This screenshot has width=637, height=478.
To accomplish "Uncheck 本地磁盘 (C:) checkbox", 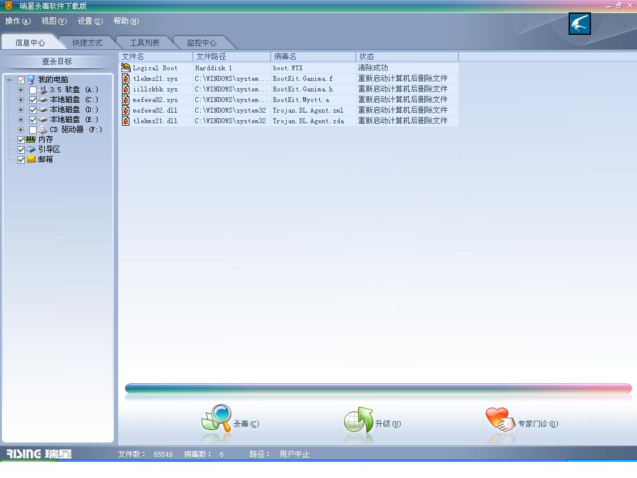I will coord(33,100).
